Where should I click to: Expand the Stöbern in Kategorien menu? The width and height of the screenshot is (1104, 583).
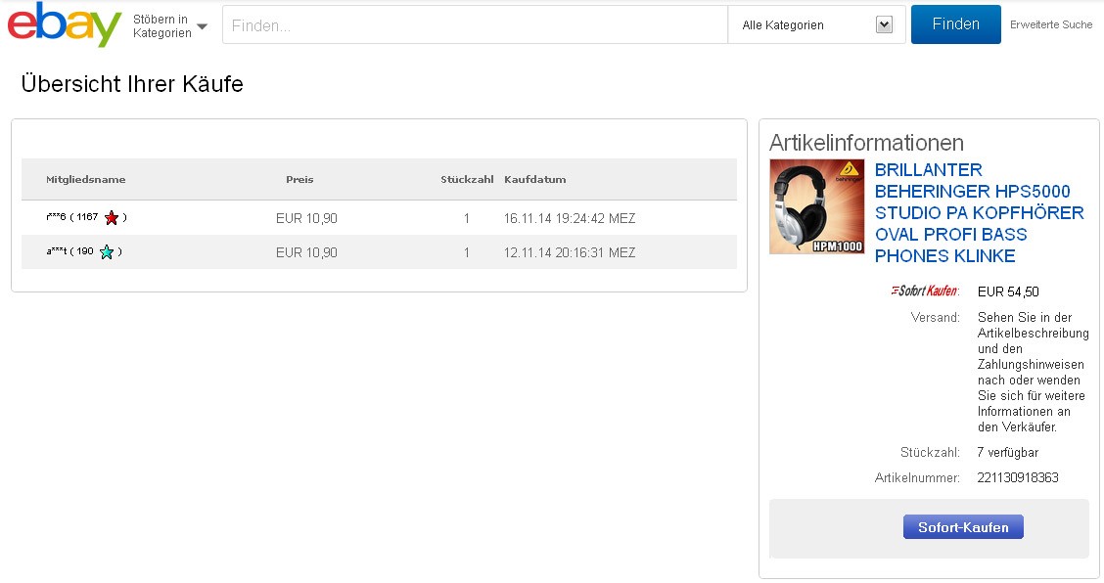point(170,26)
